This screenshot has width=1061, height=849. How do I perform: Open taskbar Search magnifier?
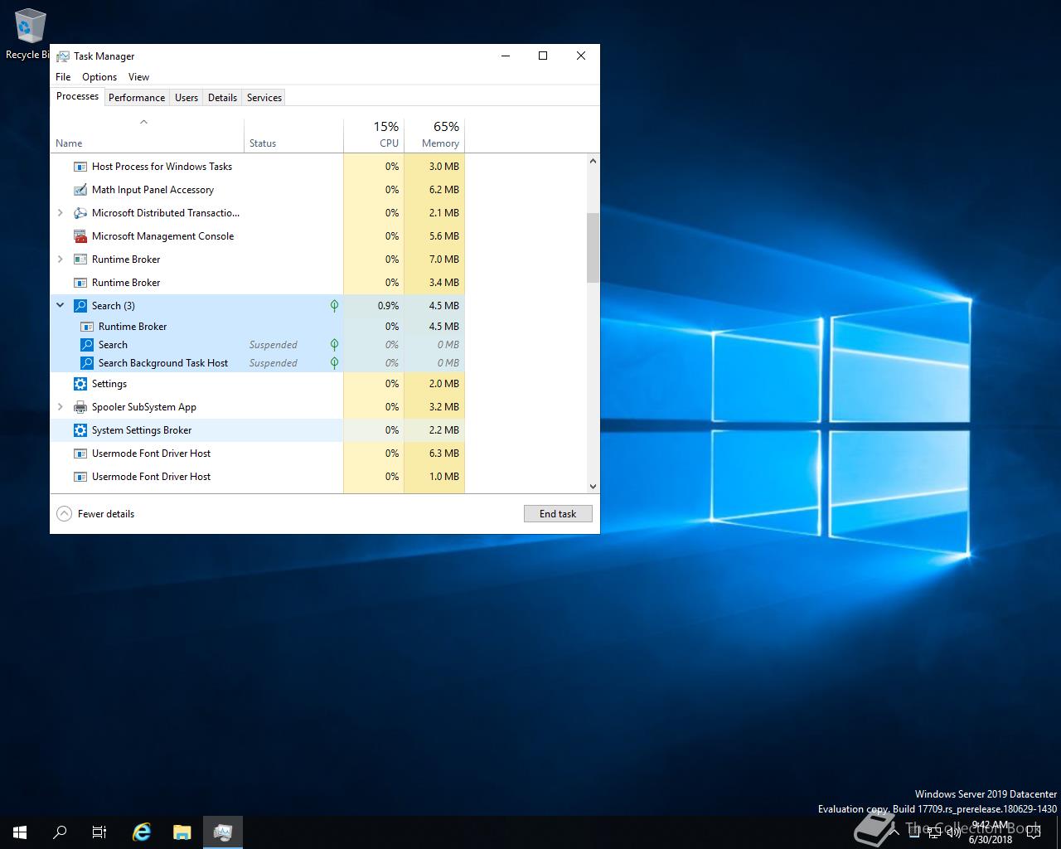click(x=60, y=832)
